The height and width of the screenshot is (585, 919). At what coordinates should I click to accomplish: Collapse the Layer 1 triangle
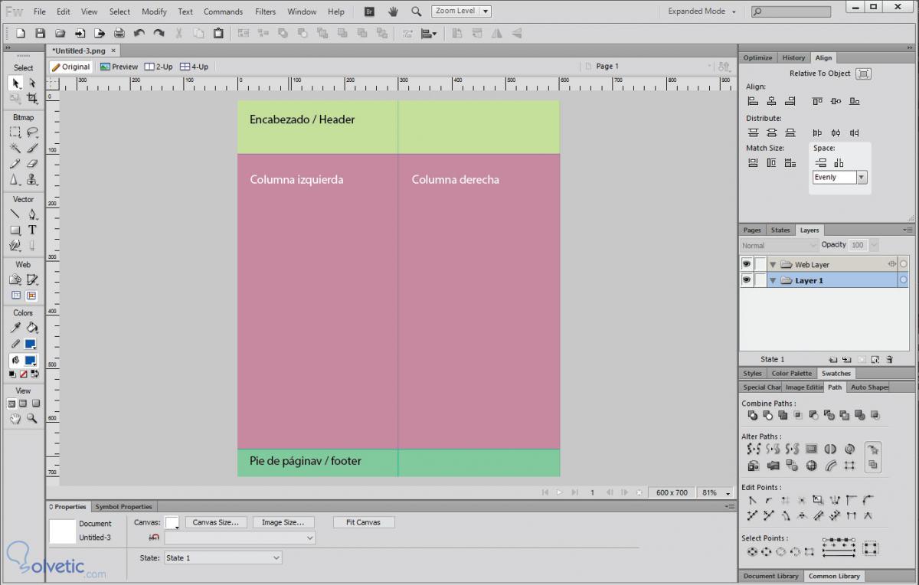point(773,281)
